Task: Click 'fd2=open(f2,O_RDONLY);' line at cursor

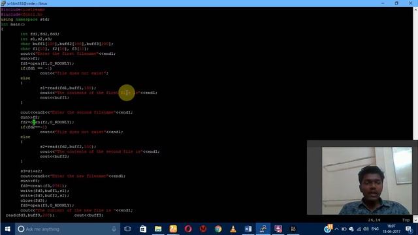Action: [47, 122]
